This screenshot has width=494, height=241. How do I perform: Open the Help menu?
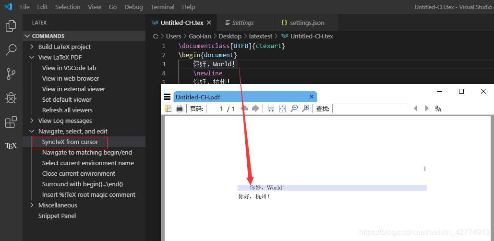[188, 7]
